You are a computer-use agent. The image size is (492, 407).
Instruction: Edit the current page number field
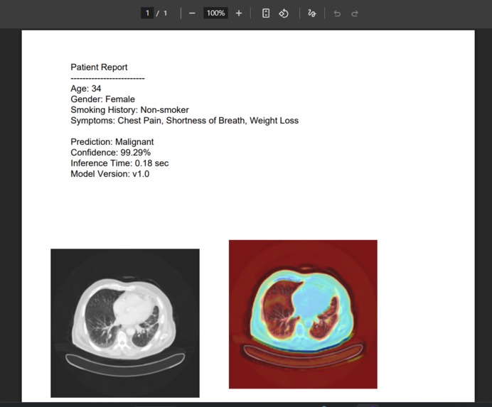tap(147, 13)
